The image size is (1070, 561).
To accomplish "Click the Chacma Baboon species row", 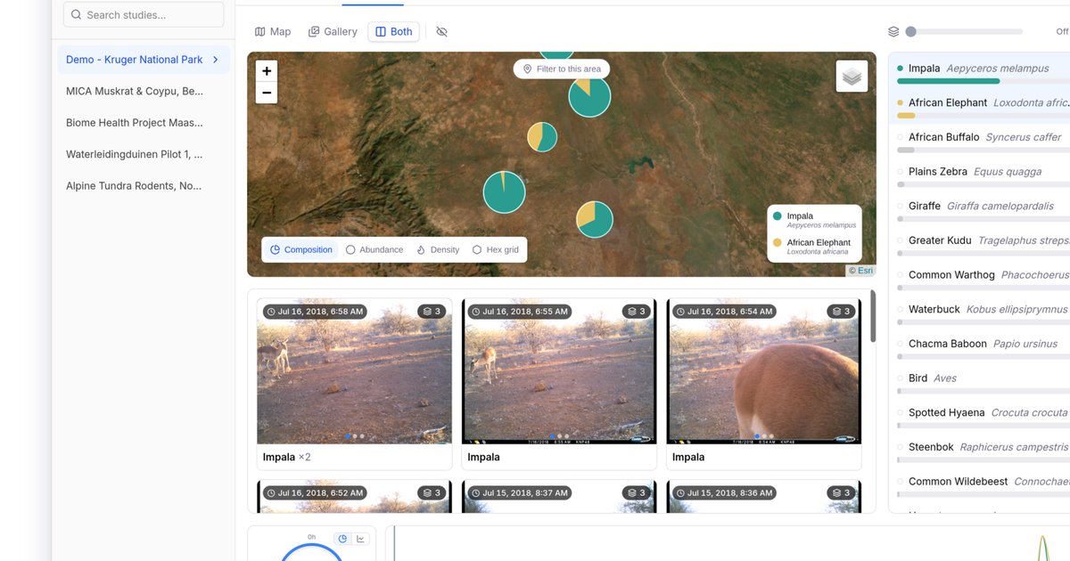I will [981, 349].
